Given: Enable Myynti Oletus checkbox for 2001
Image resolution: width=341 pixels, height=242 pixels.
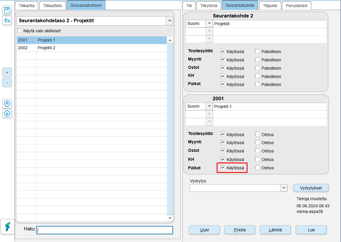Looking at the screenshot, I should (258, 143).
